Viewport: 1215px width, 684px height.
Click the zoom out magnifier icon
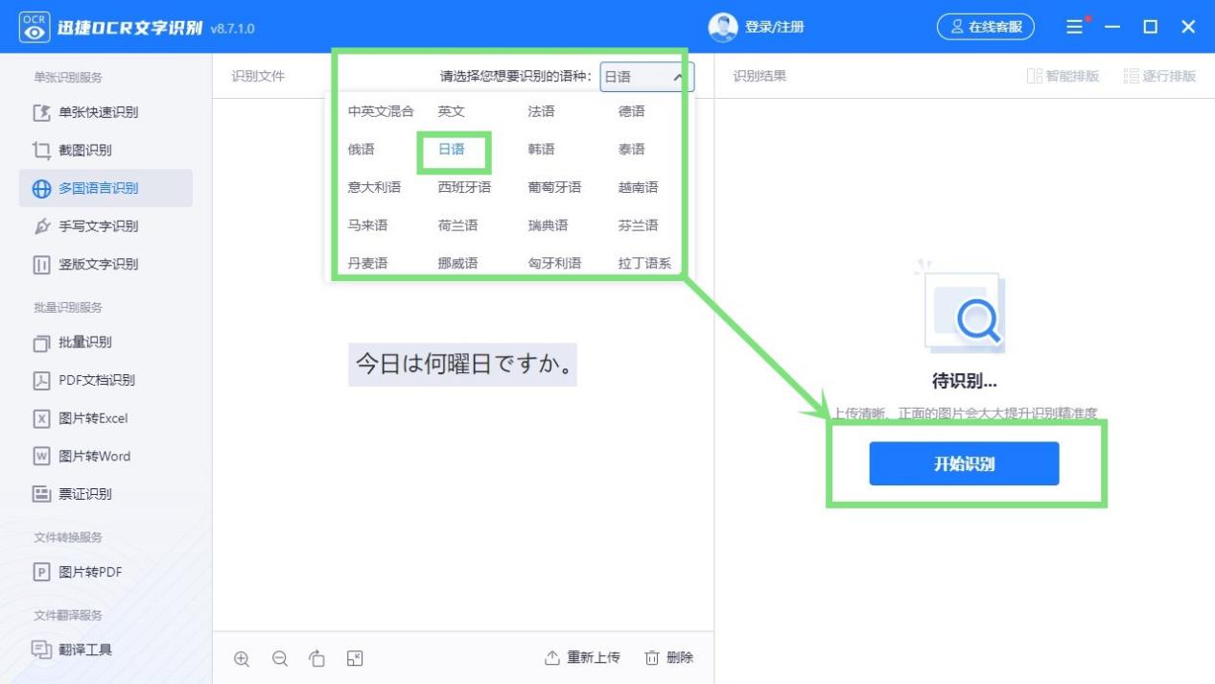(x=280, y=658)
